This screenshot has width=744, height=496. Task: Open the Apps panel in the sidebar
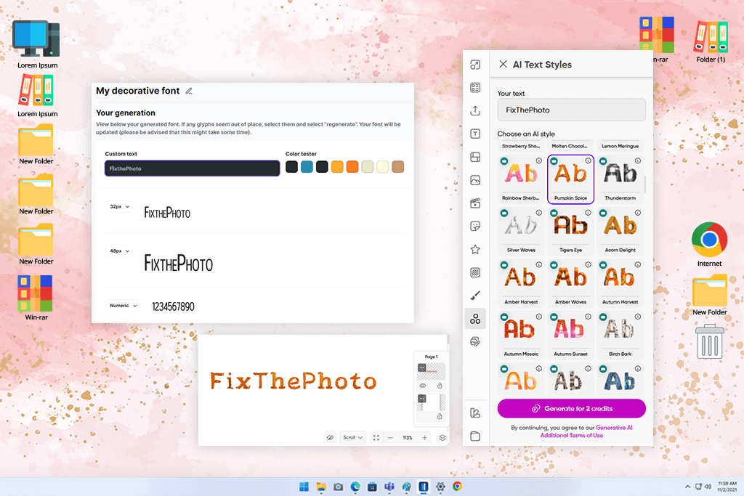click(x=475, y=319)
